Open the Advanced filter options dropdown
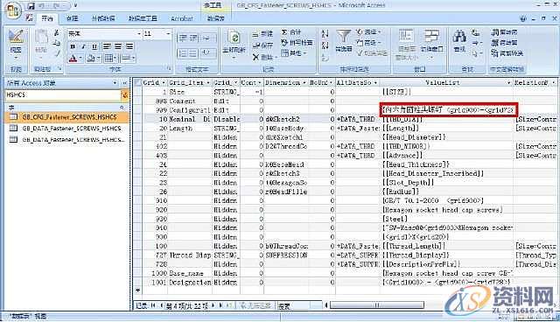This screenshot has width=560, height=322. coord(368,43)
